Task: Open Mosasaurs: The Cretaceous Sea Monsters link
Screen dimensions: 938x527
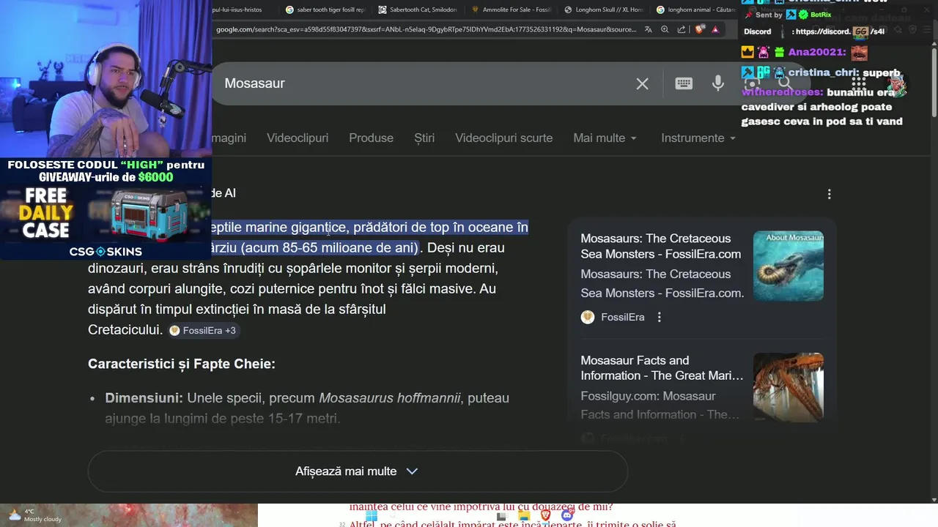Action: (x=660, y=246)
